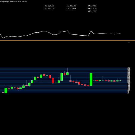Screen dimensions: 135x135
Task: Click the 'C: 221.09' close price value
Action: [x=50, y=9]
